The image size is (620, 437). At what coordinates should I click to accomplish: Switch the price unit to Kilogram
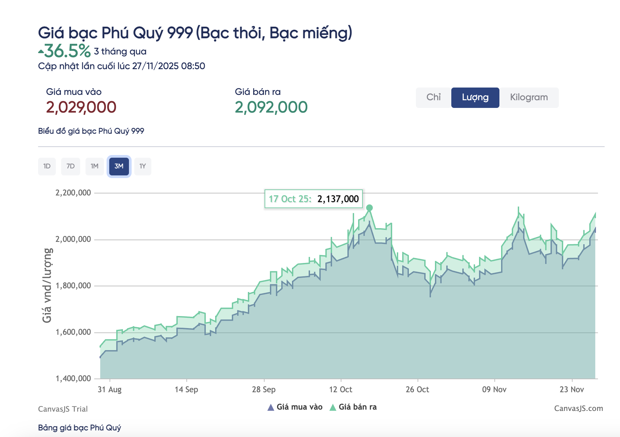(528, 98)
